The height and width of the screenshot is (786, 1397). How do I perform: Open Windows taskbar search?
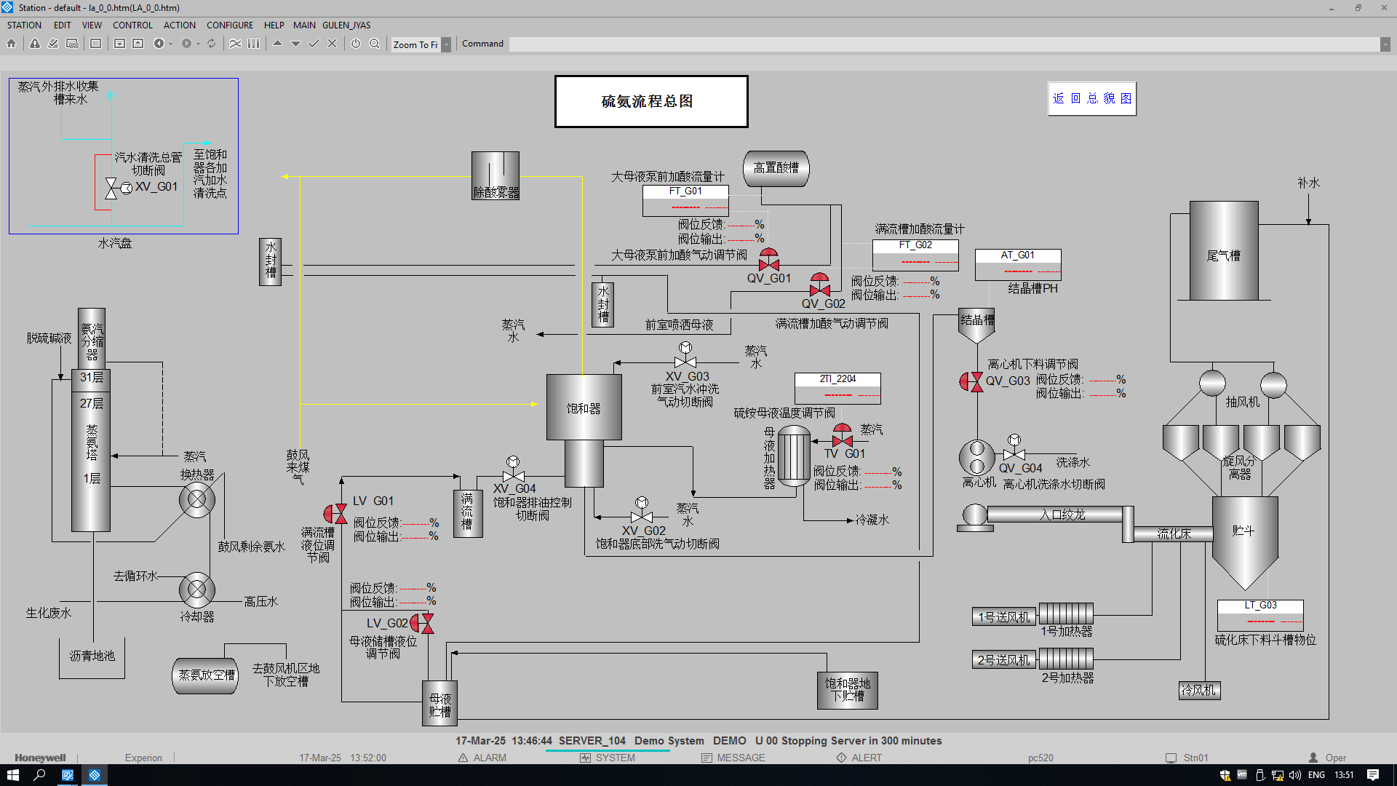click(x=40, y=775)
